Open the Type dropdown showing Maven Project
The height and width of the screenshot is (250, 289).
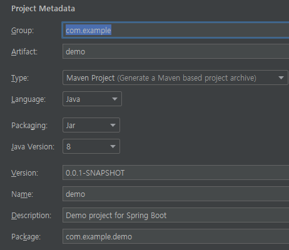click(175, 77)
